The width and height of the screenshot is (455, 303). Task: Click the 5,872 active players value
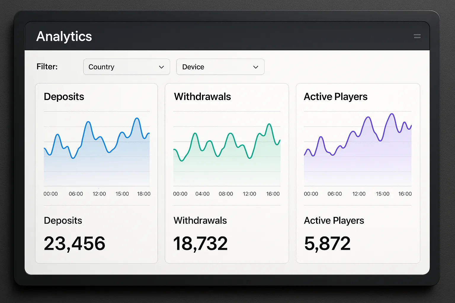327,244
